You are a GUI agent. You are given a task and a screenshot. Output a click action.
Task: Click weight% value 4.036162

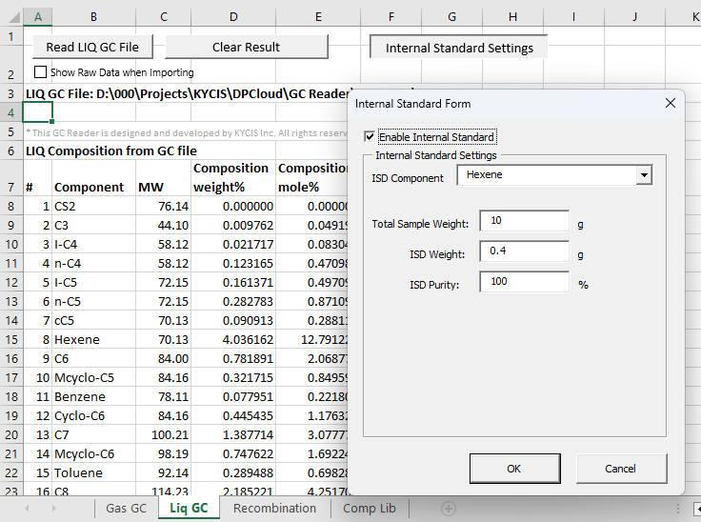coord(233,339)
